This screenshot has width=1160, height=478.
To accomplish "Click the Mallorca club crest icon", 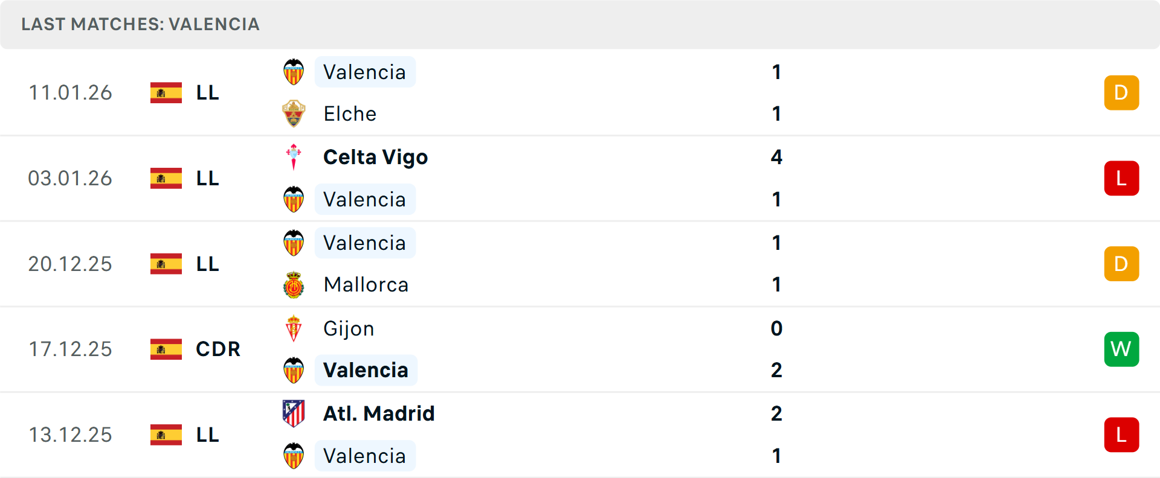I will point(294,285).
